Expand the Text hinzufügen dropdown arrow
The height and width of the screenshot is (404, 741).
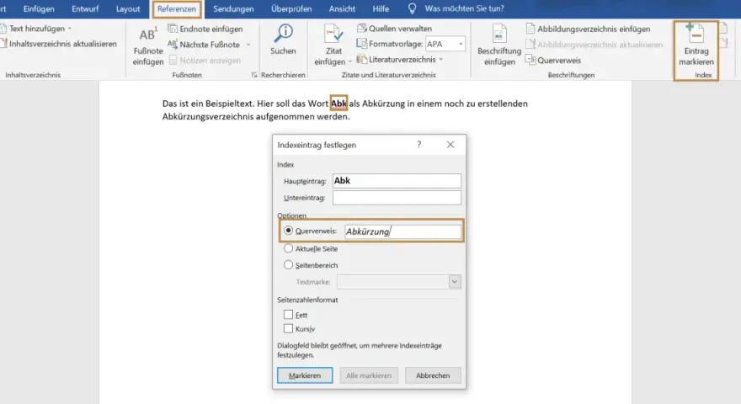coord(69,29)
